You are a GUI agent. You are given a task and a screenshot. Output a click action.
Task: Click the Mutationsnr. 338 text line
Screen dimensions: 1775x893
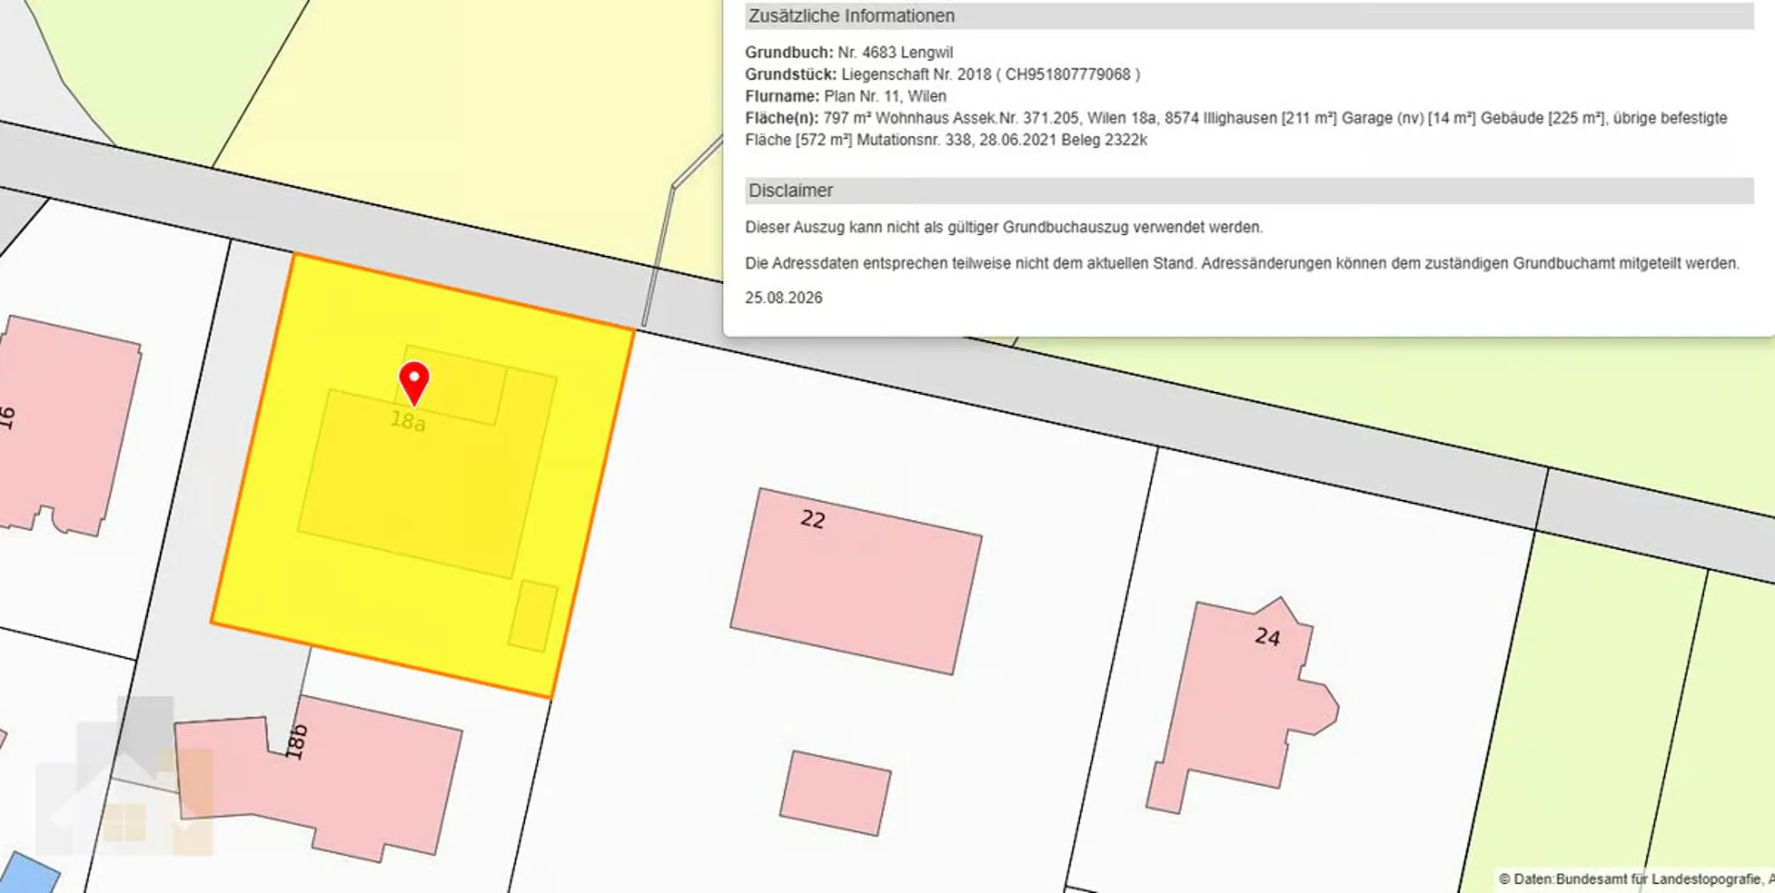(1001, 141)
